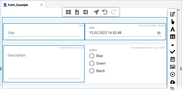This screenshot has width=182, height=91.
Task: Pick the letter A text element icon
Action: pyautogui.click(x=172, y=29)
